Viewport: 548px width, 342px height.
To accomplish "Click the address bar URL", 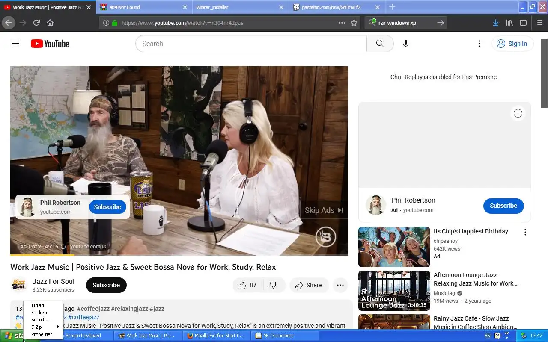I will tap(182, 23).
